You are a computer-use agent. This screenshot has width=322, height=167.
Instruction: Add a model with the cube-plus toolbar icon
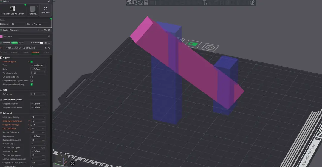click(x=129, y=2)
